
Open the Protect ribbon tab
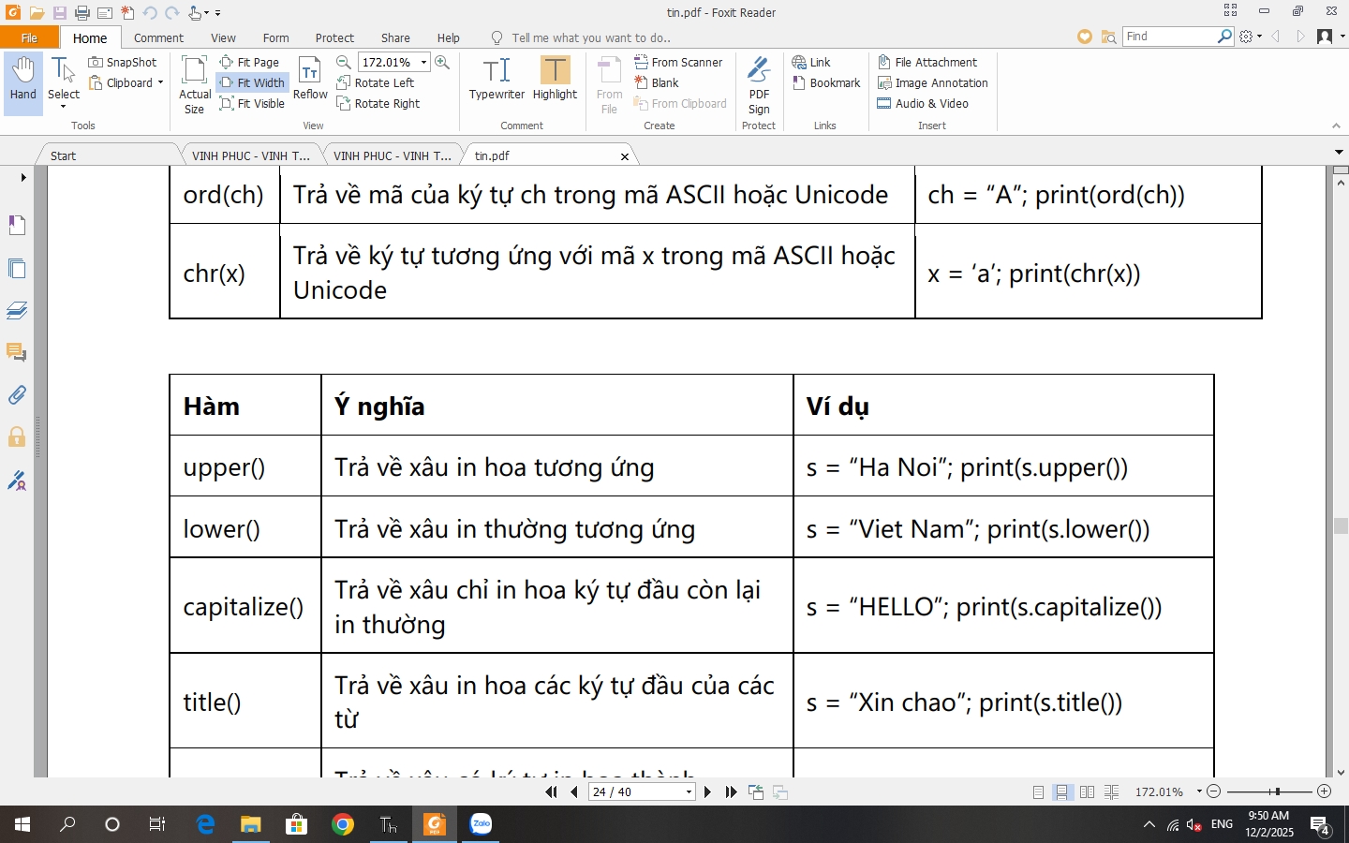(x=334, y=37)
